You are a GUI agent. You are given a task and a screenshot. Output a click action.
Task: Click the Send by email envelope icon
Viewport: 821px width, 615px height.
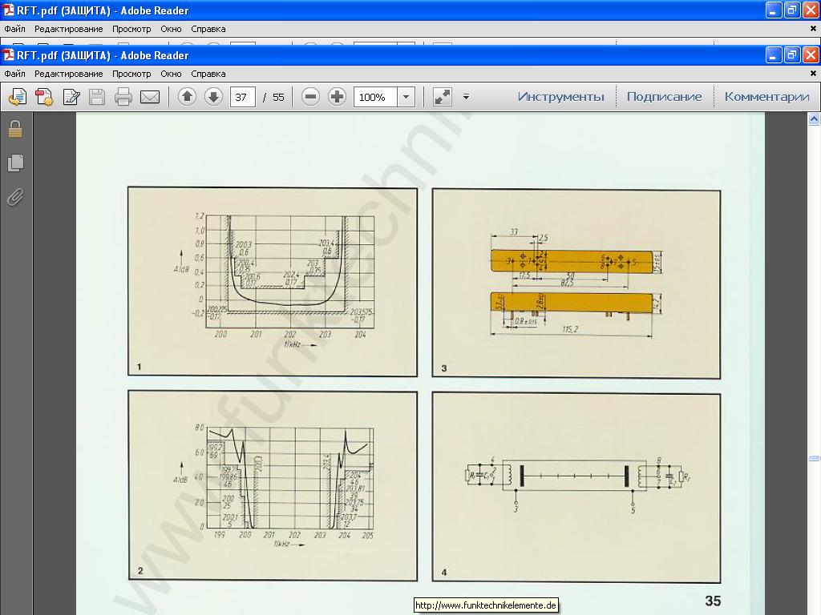click(x=150, y=97)
